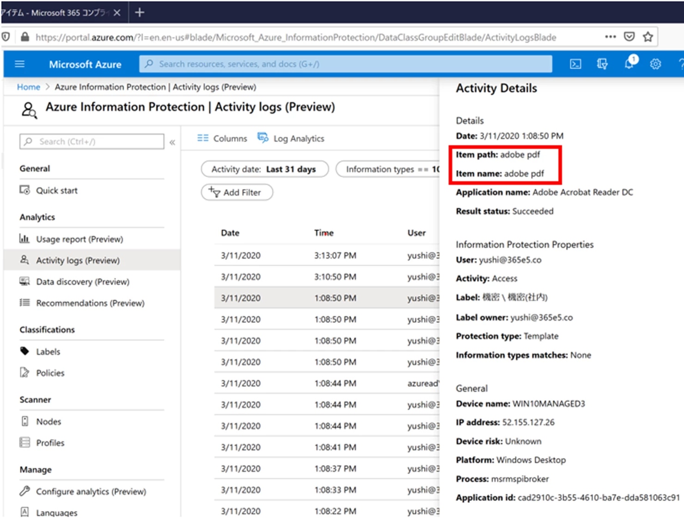The height and width of the screenshot is (524, 684).
Task: Click the Labels tag icon
Action: point(24,351)
